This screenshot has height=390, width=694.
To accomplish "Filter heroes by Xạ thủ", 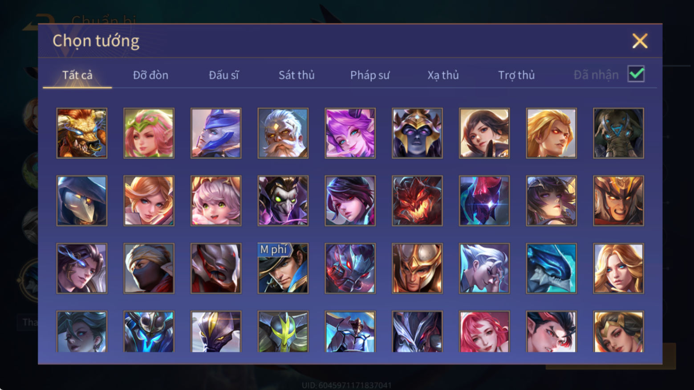I will (443, 75).
